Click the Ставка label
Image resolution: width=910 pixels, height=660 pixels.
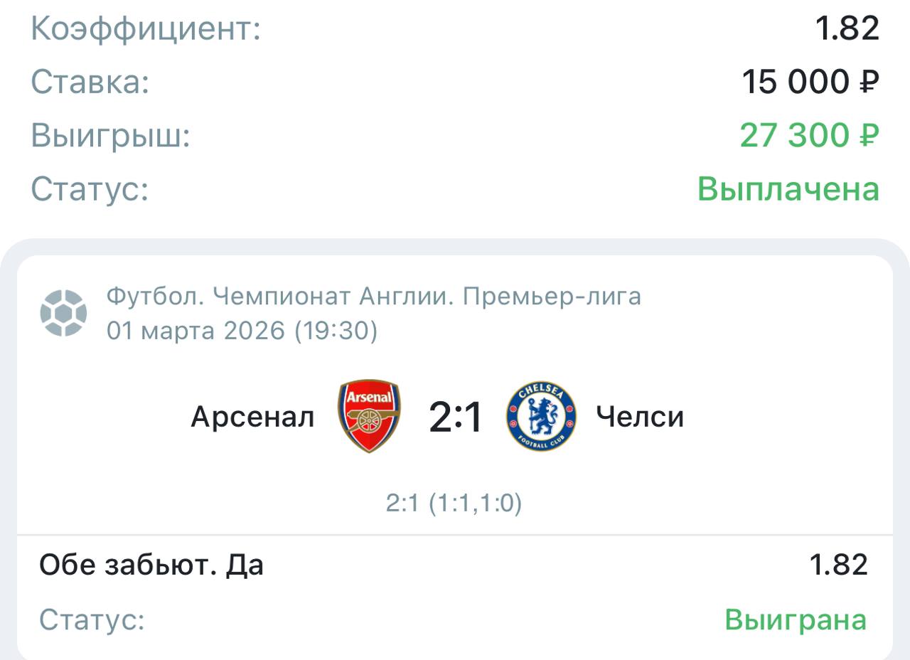(90, 82)
